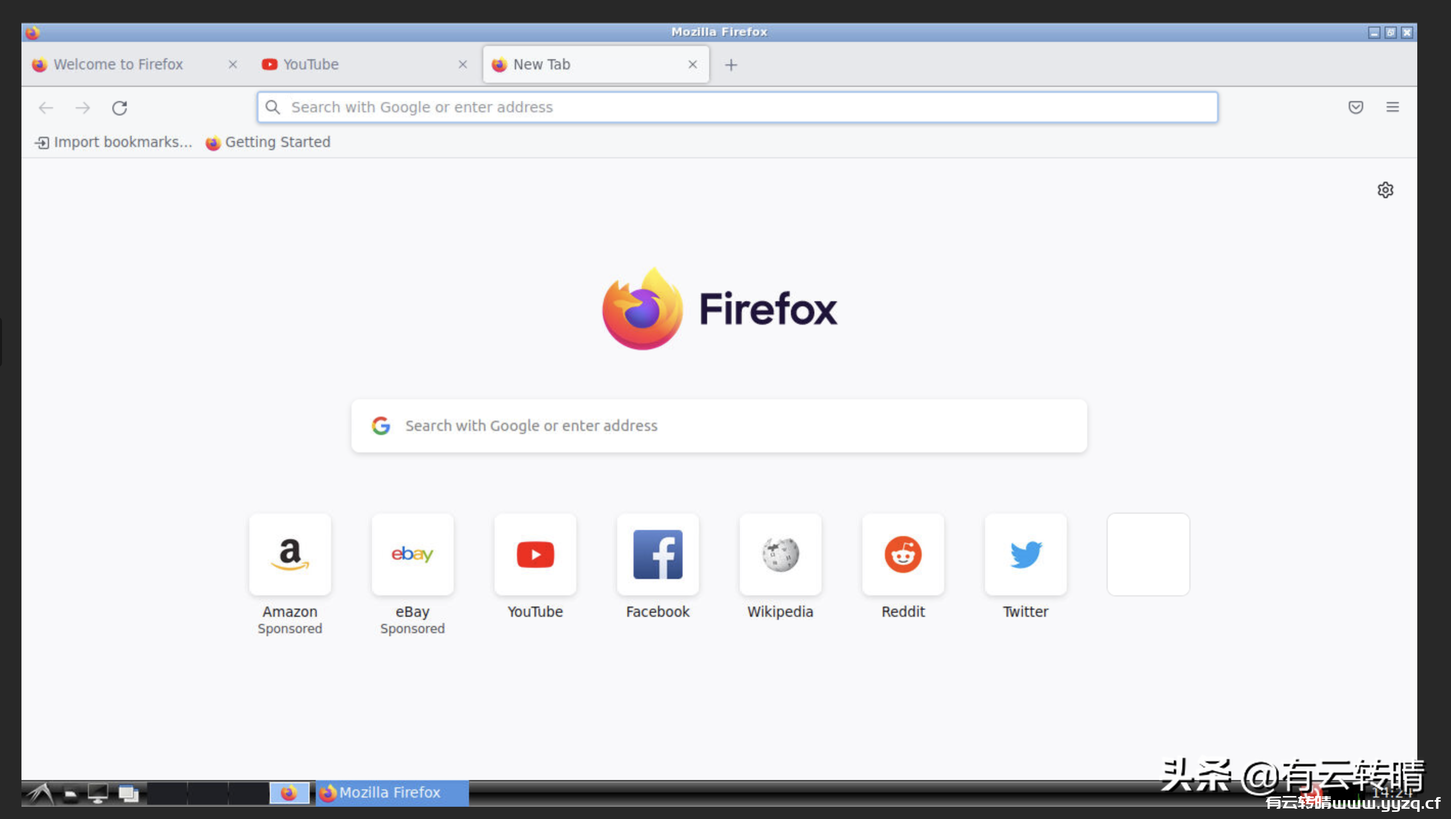This screenshot has width=1451, height=819.
Task: Reload the current page
Action: [x=120, y=108]
